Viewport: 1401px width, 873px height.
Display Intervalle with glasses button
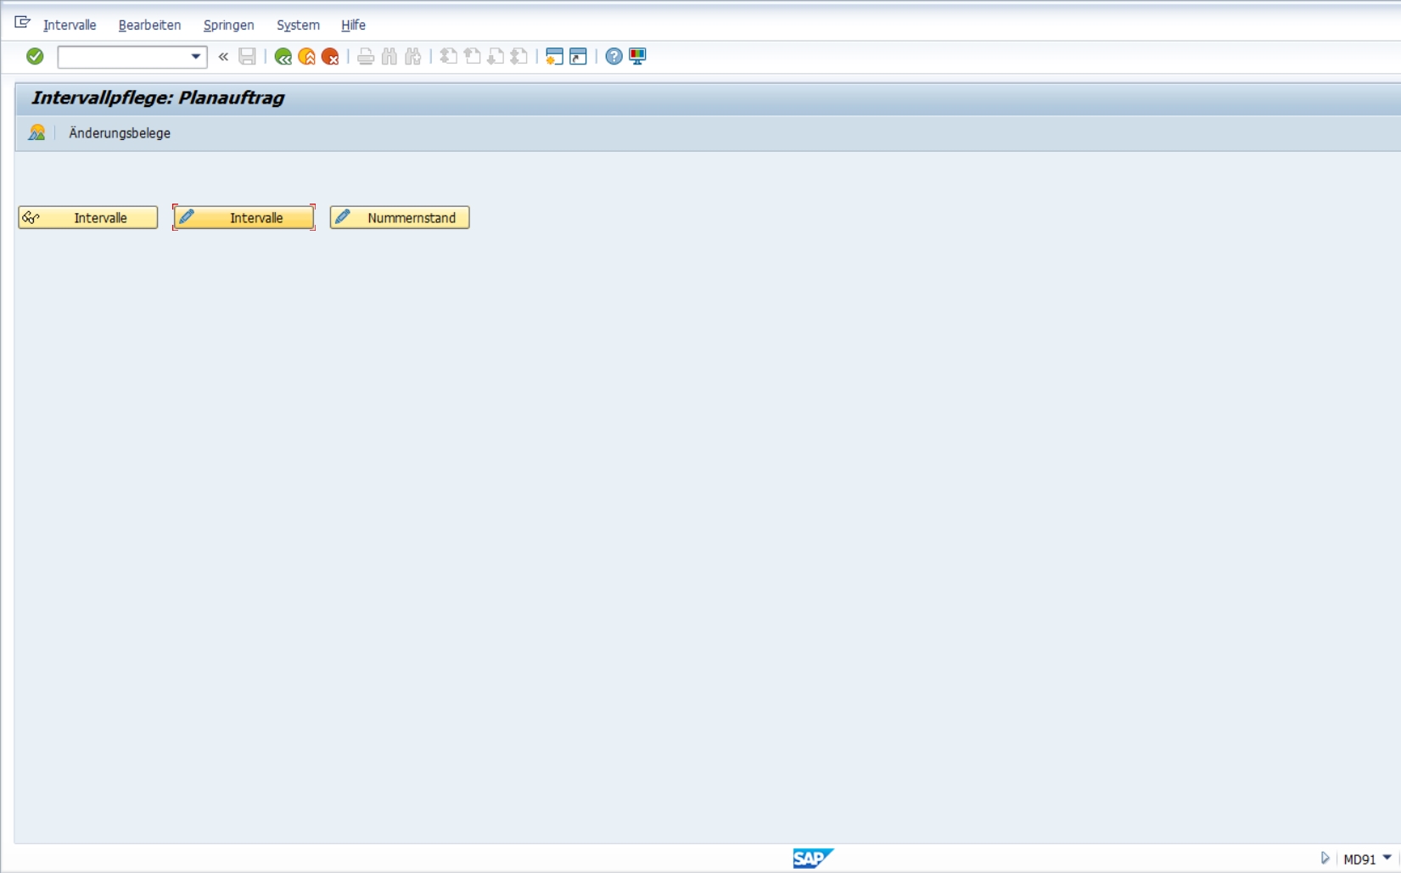pos(88,218)
